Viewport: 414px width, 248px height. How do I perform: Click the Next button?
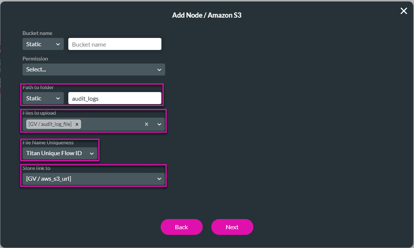[232, 227]
